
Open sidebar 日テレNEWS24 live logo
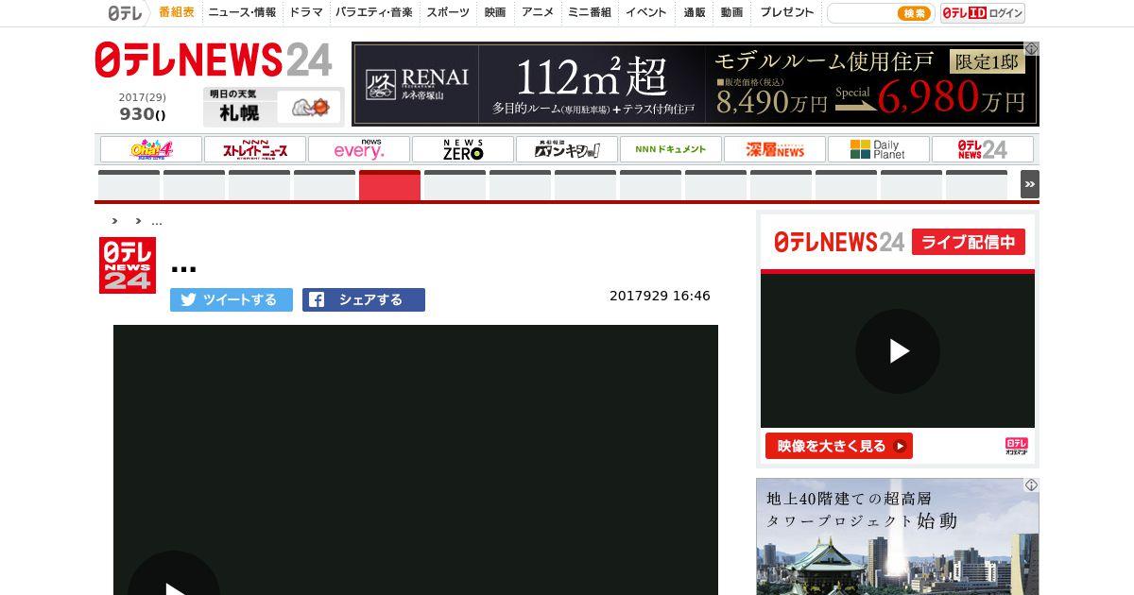839,242
